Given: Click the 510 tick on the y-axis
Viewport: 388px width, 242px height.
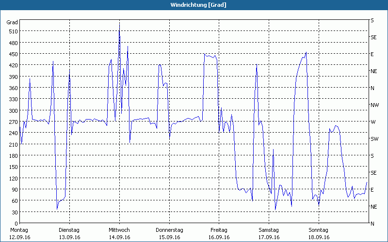Looking at the screenshot, I should 13,31.
